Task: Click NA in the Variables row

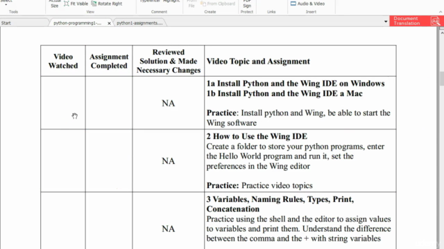Action: pos(168,229)
